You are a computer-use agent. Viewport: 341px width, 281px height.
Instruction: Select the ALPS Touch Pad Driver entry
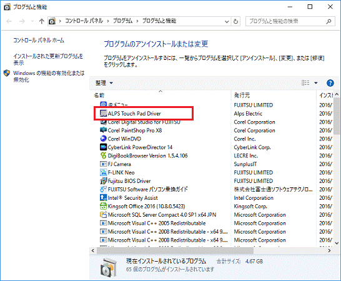(134, 114)
